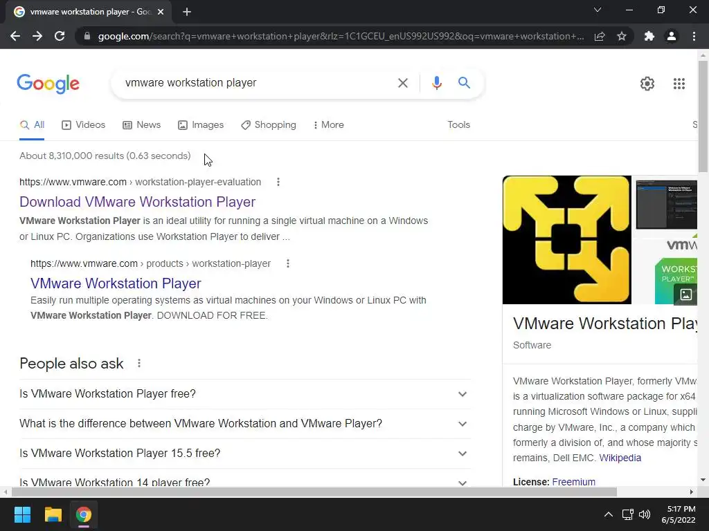This screenshot has width=709, height=531.
Task: Go back with the browser back arrow
Action: (15, 36)
